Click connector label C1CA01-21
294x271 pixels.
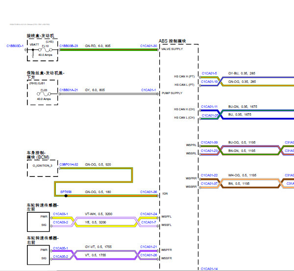click(148, 247)
